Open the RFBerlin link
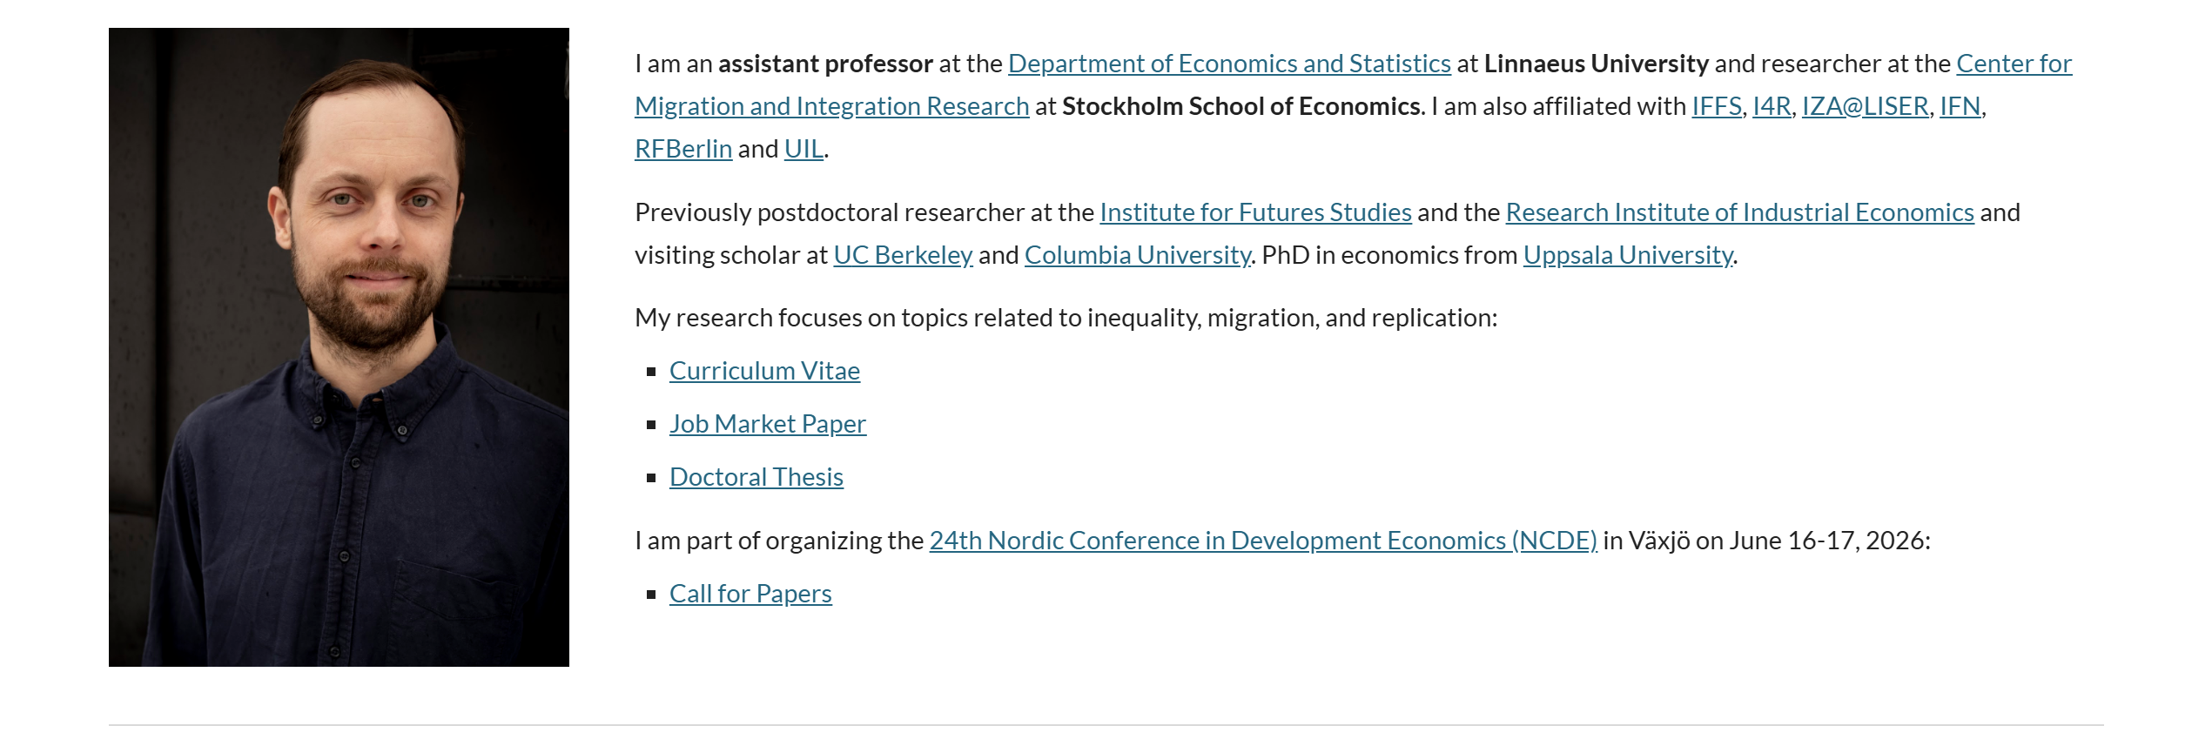Viewport: 2212px width, 746px height. click(x=683, y=149)
